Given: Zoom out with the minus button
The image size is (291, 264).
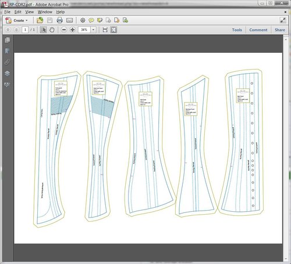Looking at the screenshot, I should (x=64, y=30).
